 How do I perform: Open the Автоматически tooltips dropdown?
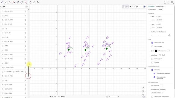pos(157,92)
